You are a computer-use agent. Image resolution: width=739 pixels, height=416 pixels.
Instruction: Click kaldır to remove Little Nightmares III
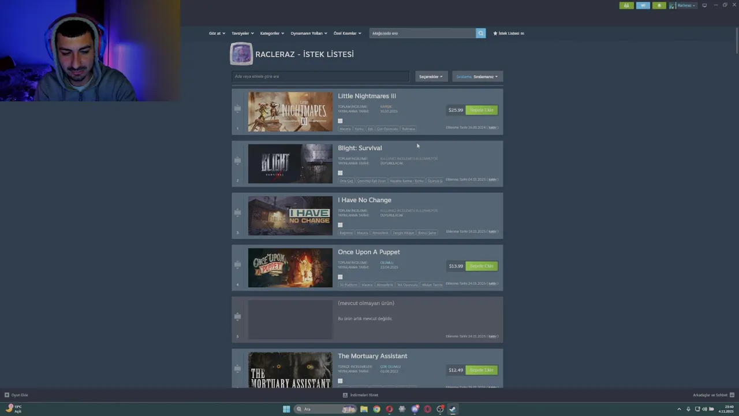pos(492,127)
